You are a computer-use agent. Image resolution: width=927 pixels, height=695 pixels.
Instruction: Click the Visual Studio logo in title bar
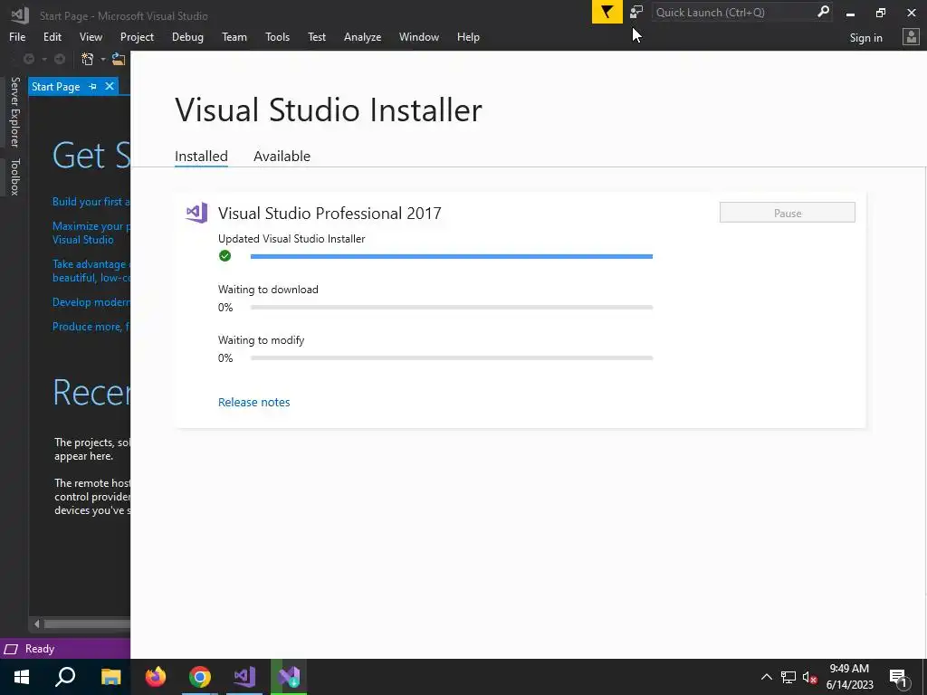[x=20, y=14]
